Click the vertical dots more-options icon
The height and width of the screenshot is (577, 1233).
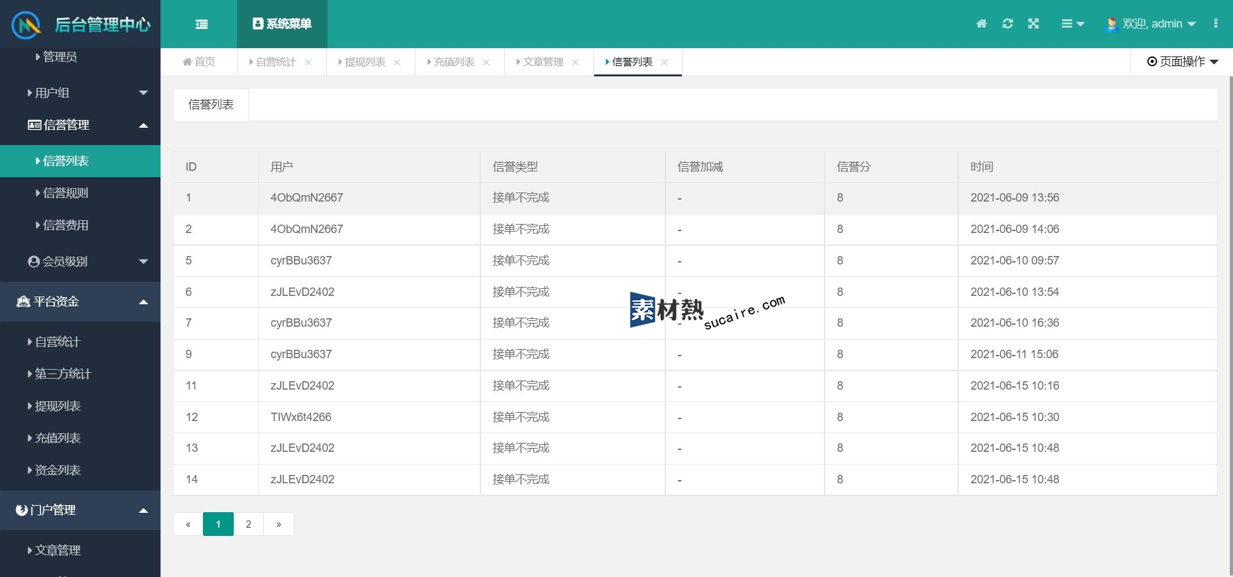coord(1216,23)
